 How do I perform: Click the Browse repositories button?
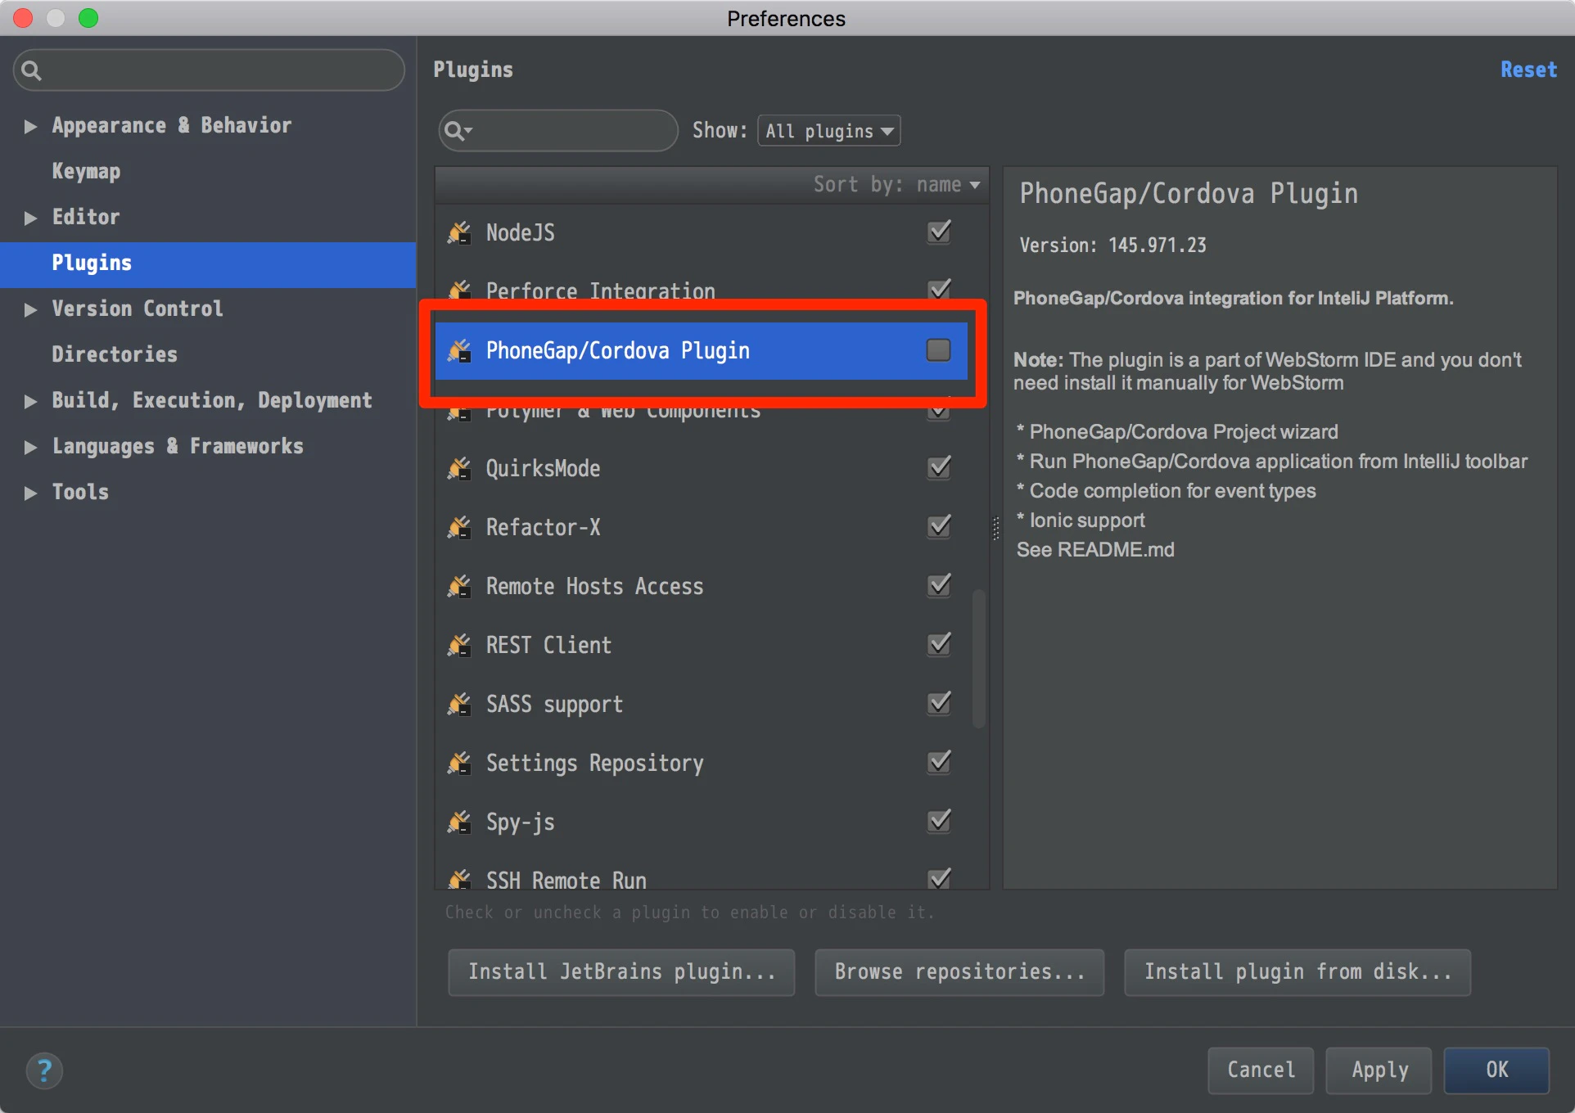pyautogui.click(x=959, y=972)
